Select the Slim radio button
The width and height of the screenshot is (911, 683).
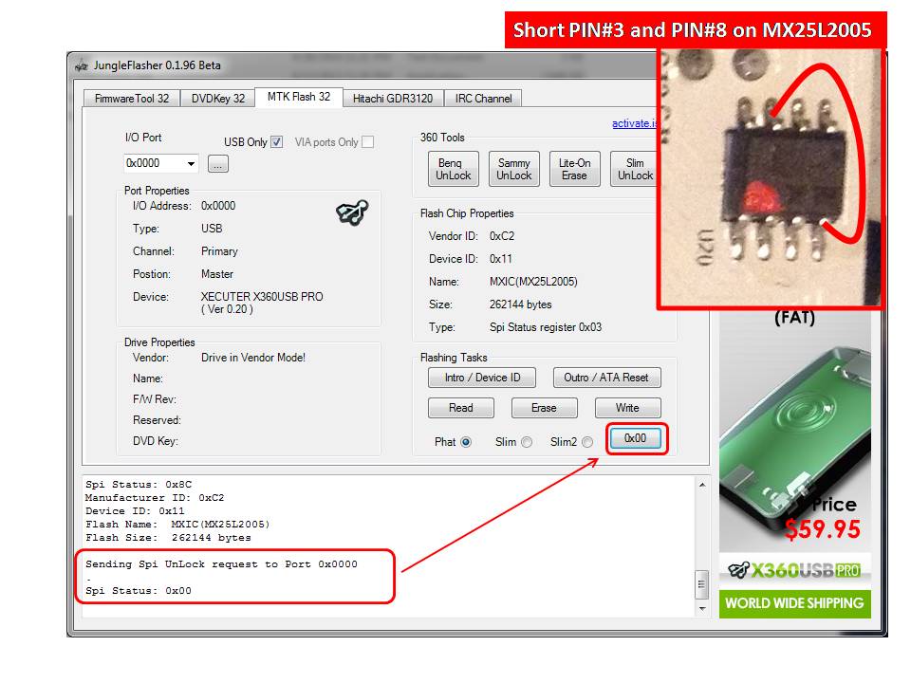pos(527,443)
